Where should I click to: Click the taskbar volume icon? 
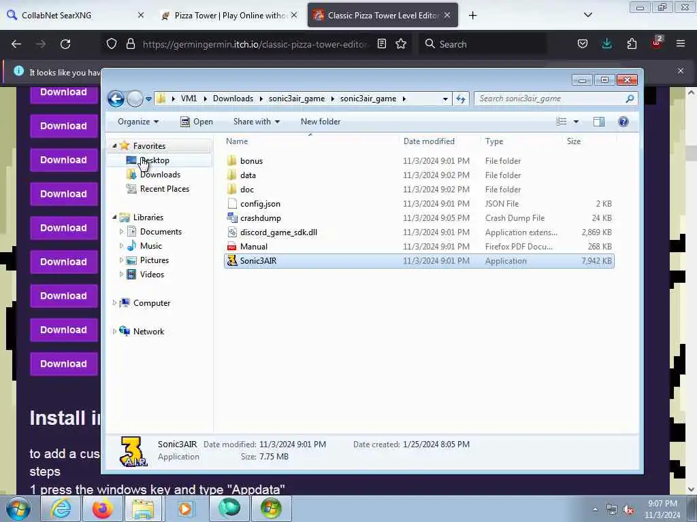pos(628,510)
